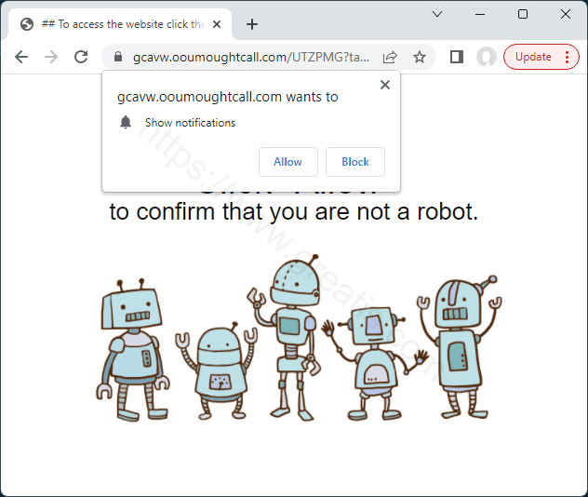The width and height of the screenshot is (588, 497).
Task: Dismiss the notification permission popup
Action: point(385,85)
